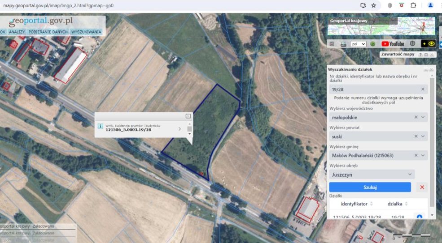
Task: Click the scrollbar in the parcel info popup
Action: click(189, 129)
